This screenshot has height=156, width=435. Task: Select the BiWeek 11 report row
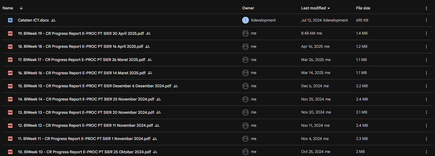click(193, 139)
